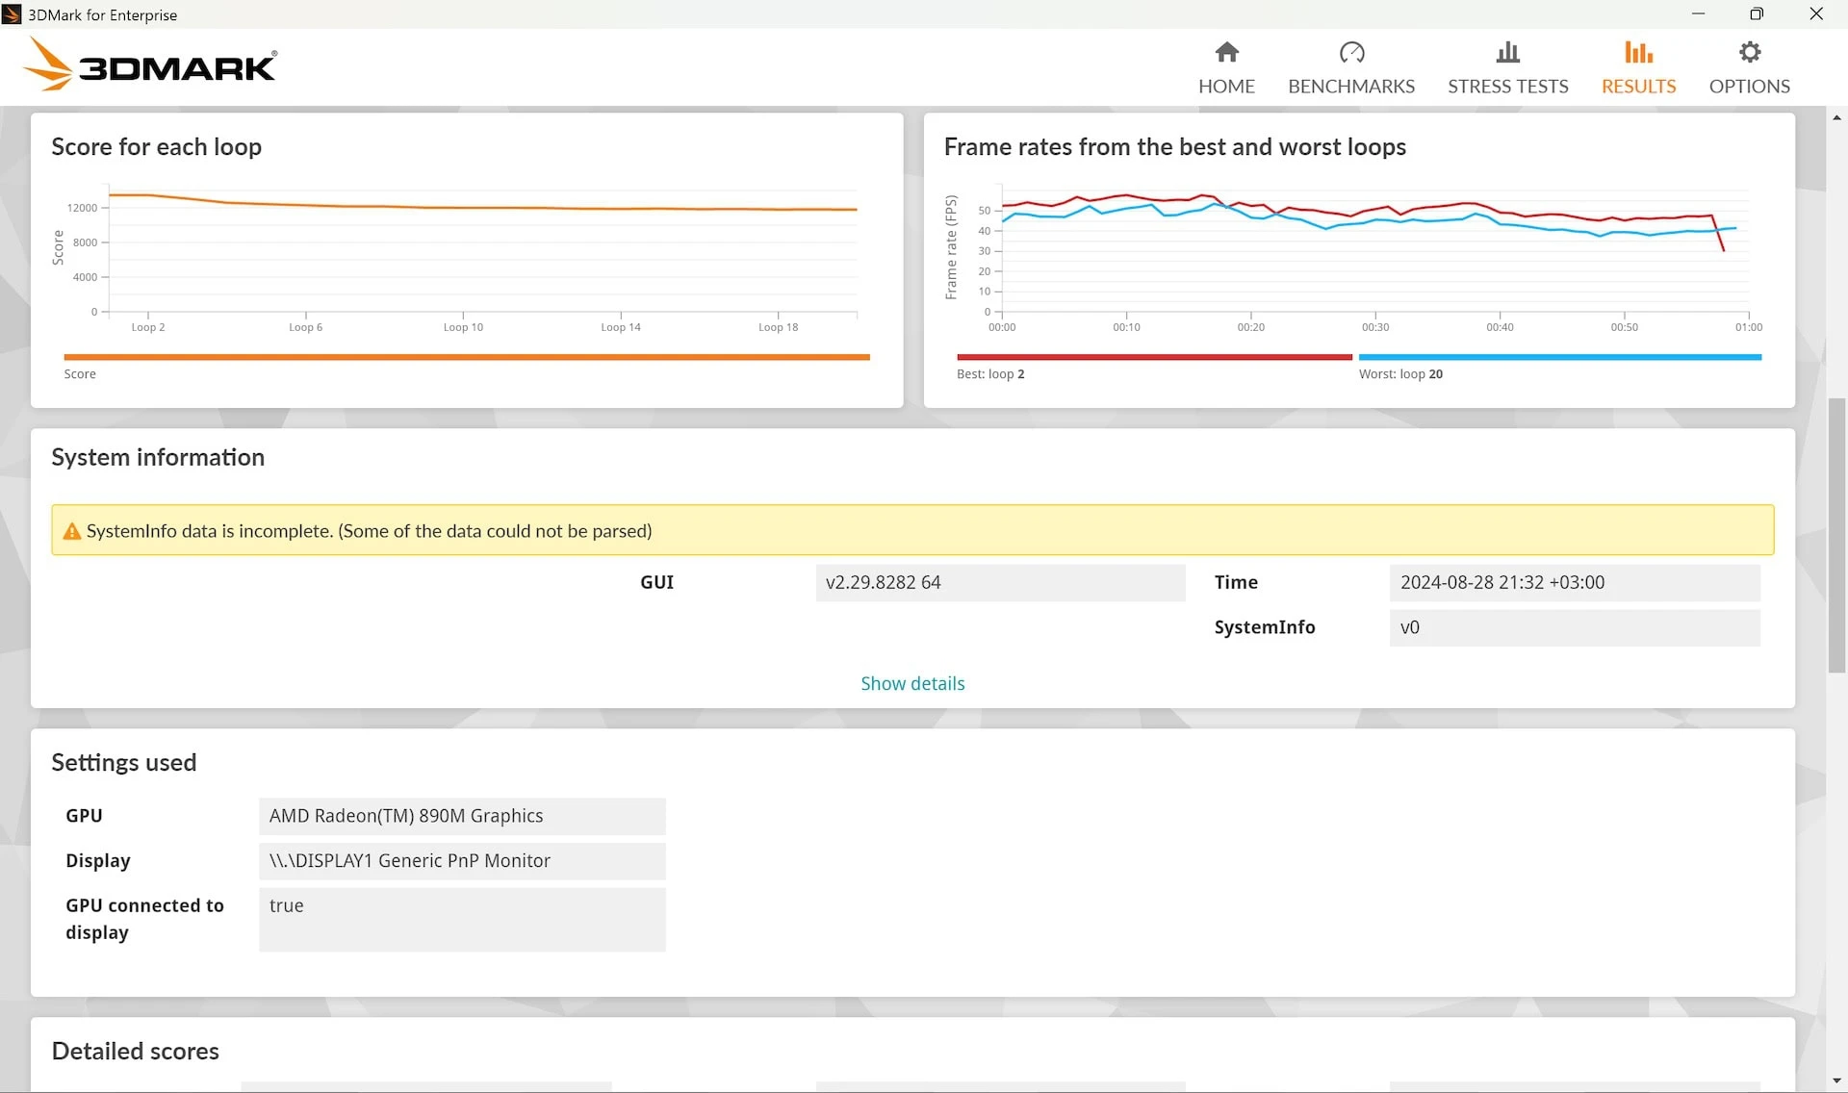Image resolution: width=1848 pixels, height=1093 pixels.
Task: Select the HOME tab label
Action: click(1226, 87)
